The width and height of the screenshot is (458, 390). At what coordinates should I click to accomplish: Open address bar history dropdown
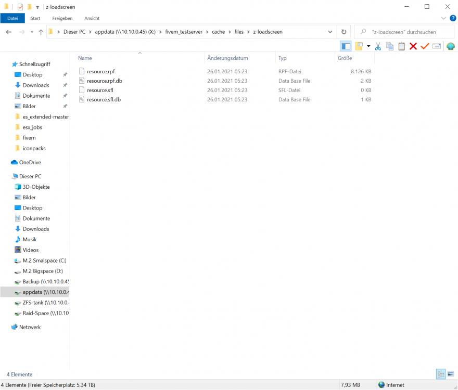click(330, 32)
